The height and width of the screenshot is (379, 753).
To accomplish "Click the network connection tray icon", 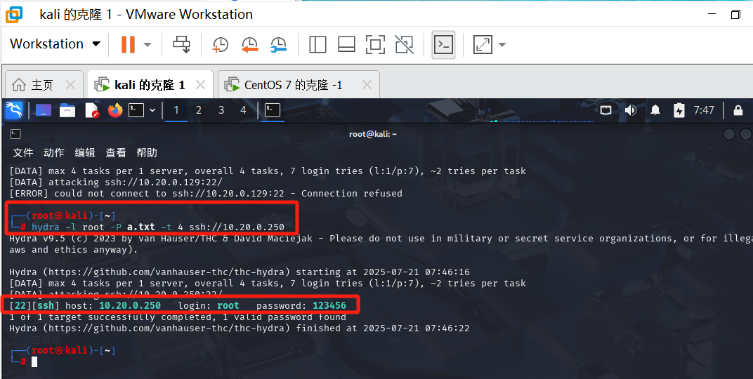I will click(606, 110).
